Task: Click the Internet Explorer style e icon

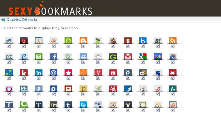Action: (x=24, y=57)
